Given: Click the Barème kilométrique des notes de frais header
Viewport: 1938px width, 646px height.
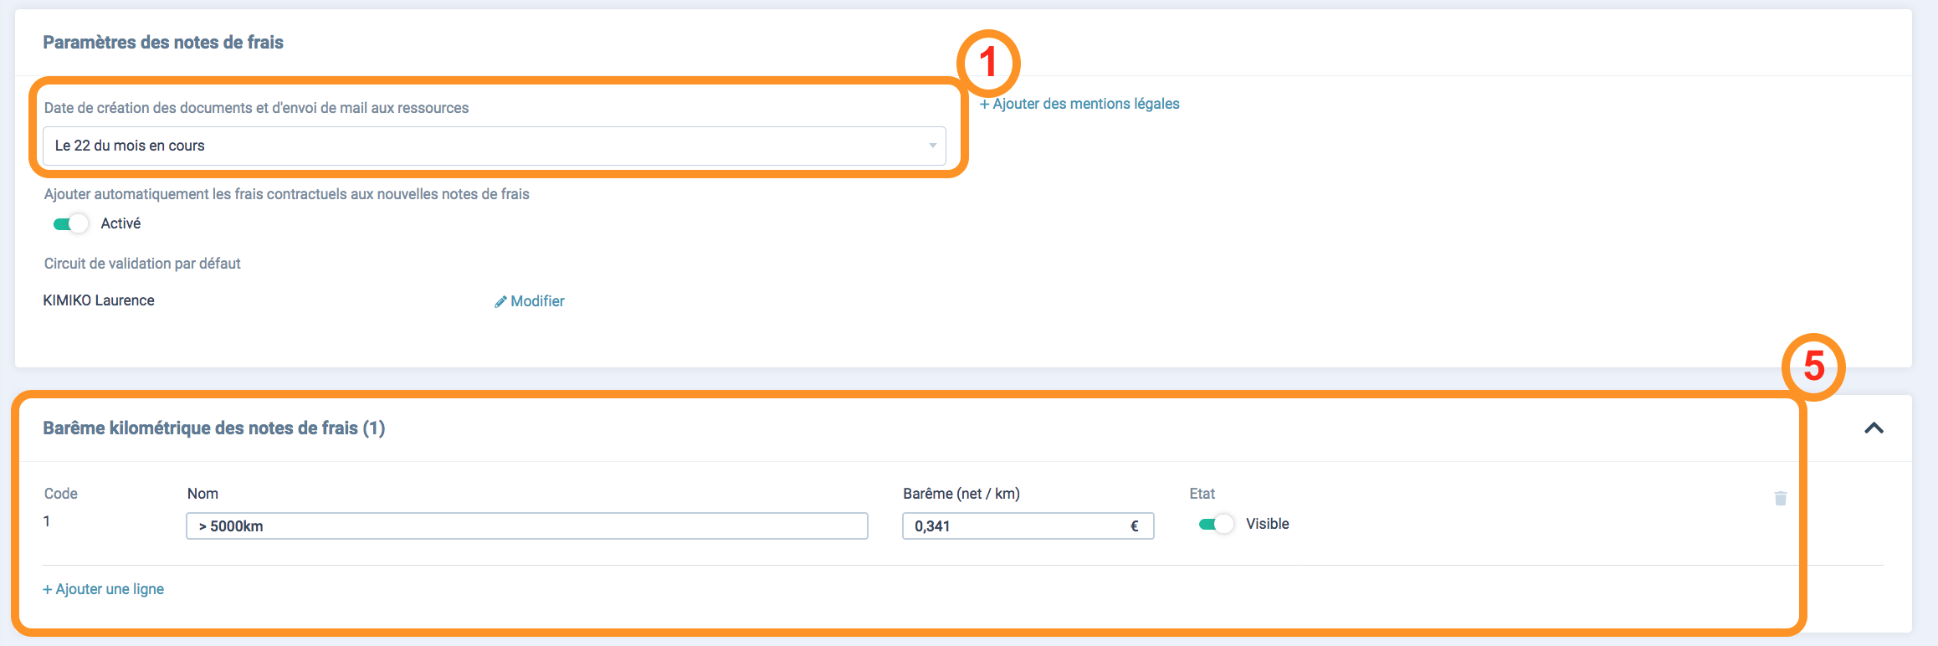Looking at the screenshot, I should pos(214,428).
